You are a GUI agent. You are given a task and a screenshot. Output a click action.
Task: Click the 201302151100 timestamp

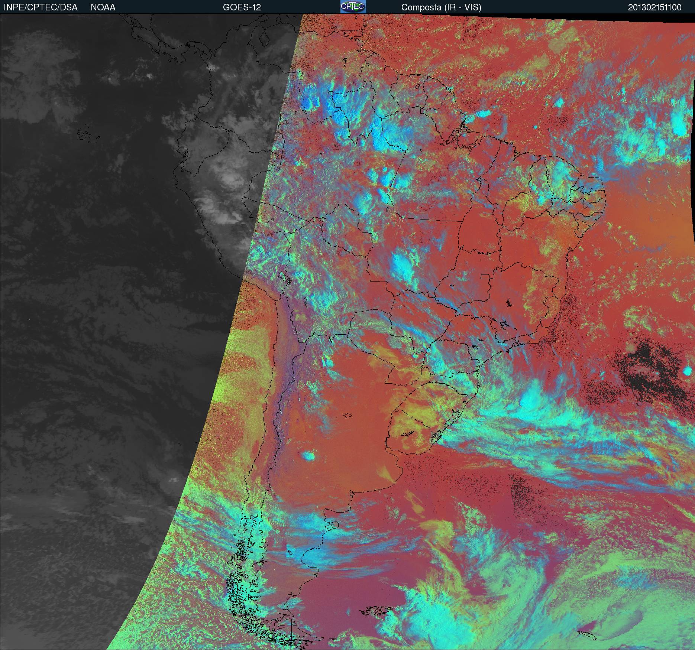coord(654,7)
